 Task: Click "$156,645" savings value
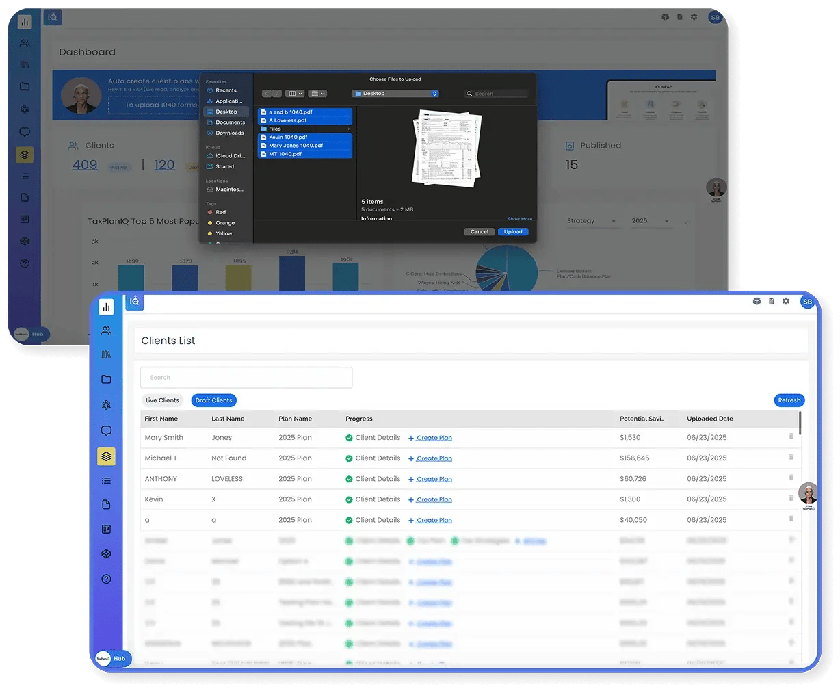coord(634,458)
